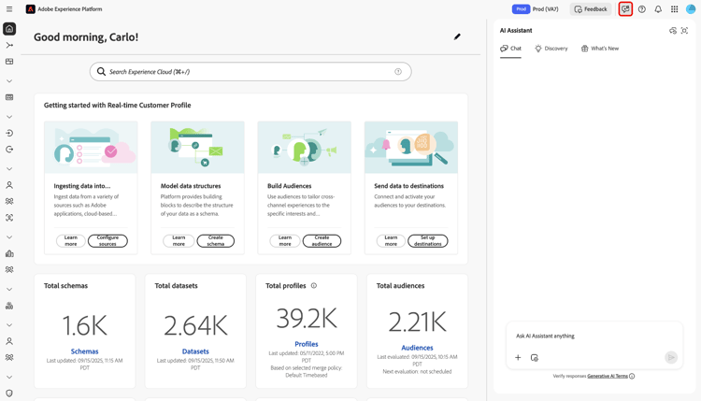
Task: Open the hamburger navigation menu
Action: click(x=9, y=9)
